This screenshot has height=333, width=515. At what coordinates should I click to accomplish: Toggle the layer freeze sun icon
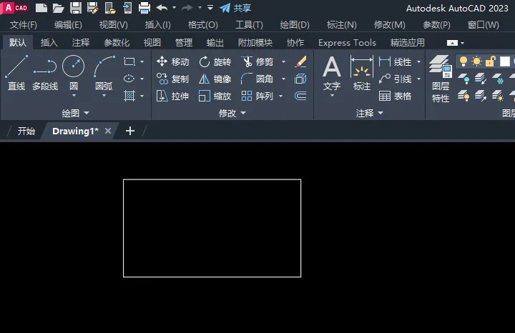(x=476, y=62)
